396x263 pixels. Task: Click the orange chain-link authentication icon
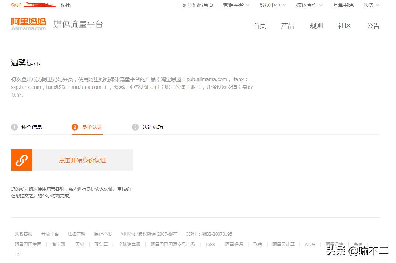point(21,160)
